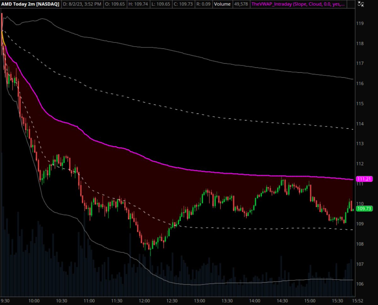Image resolution: width=378 pixels, height=305 pixels.
Task: Click the 106 price axis label
Action: [x=360, y=284]
